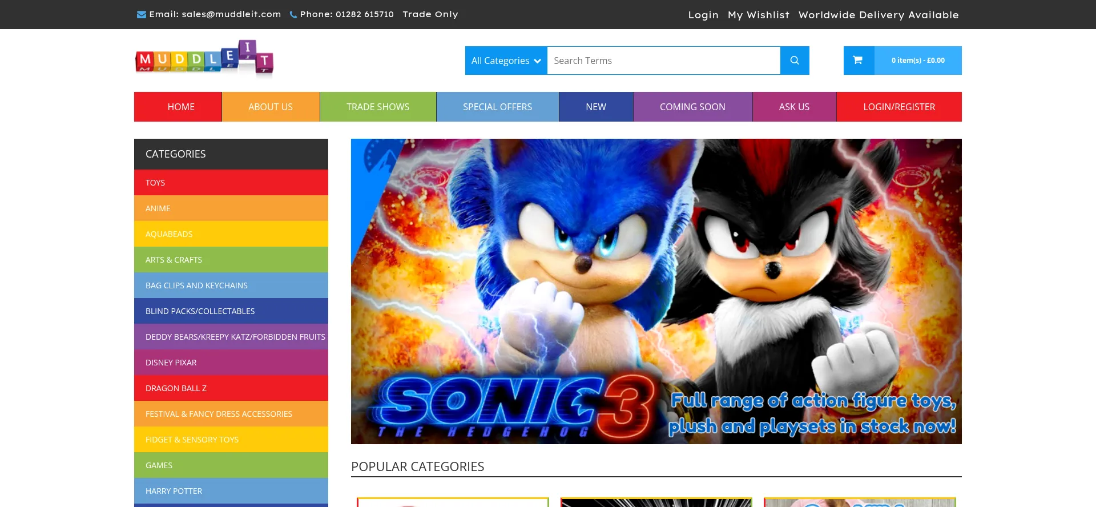1096x507 pixels.
Task: Click the Sonic 3 promotional banner
Action: click(656, 291)
